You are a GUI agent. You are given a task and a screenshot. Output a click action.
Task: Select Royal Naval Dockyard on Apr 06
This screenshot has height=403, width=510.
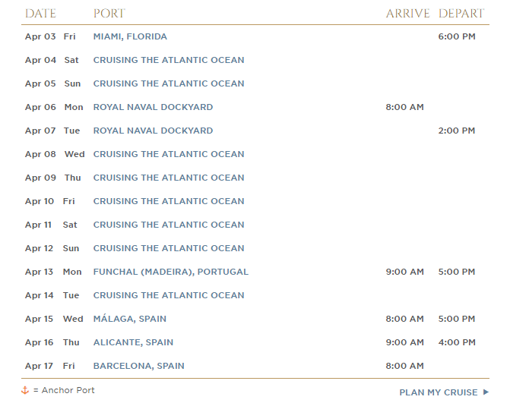pos(154,107)
